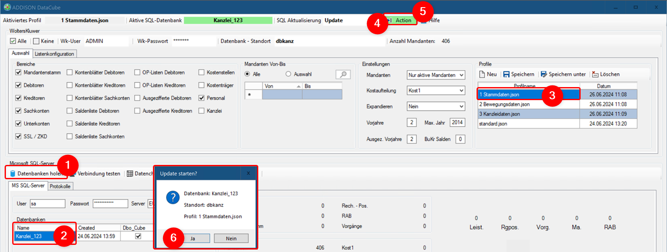
Task: Click the Wk-Passwort field
Action: [x=194, y=41]
